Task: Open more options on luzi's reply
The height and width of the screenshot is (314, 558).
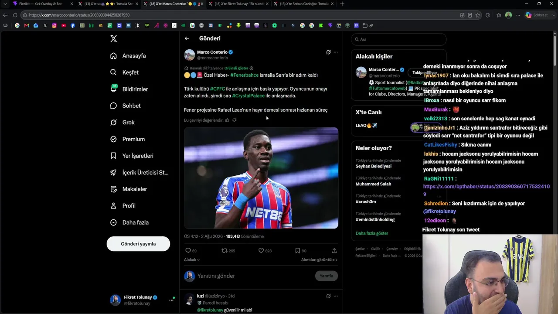Action: (x=336, y=296)
